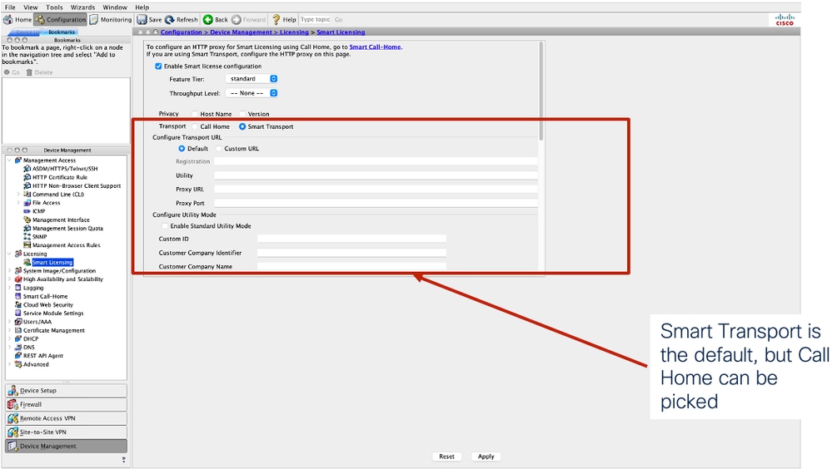The height and width of the screenshot is (469, 832).
Task: Open the File menu
Action: pyautogui.click(x=9, y=7)
